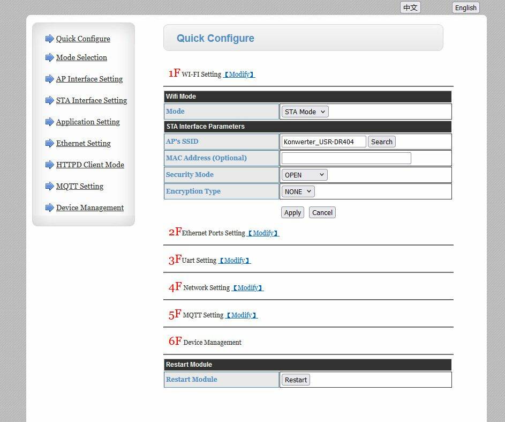Go to Mode Selection page

[81, 57]
